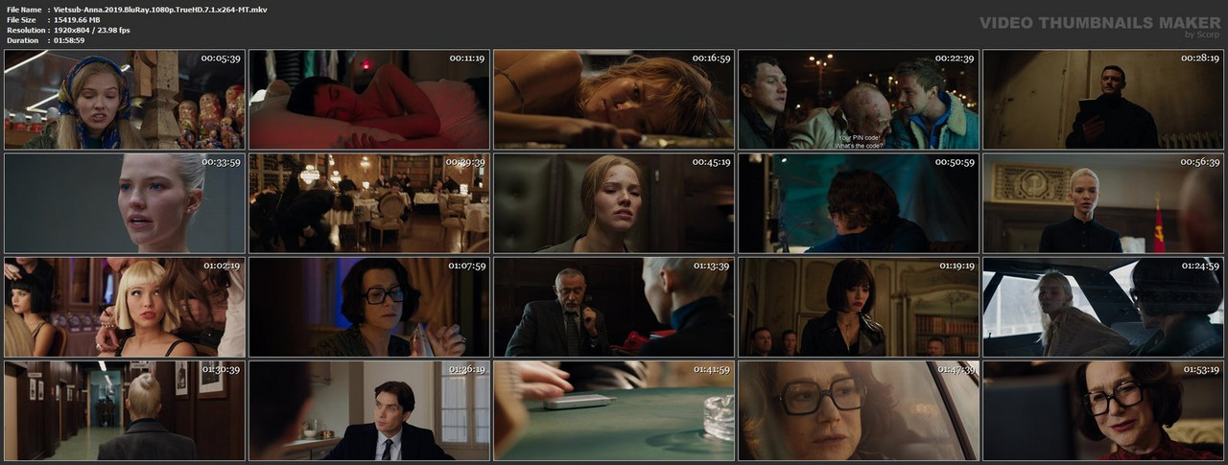This screenshot has width=1228, height=465.
Task: Open the restaurant scene thumbnail at 00:39:39
Action: (x=369, y=203)
